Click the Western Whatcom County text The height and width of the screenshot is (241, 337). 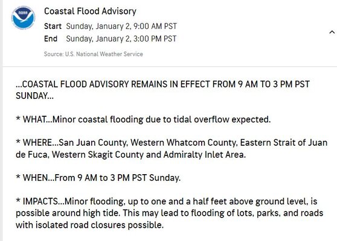pyautogui.click(x=184, y=143)
